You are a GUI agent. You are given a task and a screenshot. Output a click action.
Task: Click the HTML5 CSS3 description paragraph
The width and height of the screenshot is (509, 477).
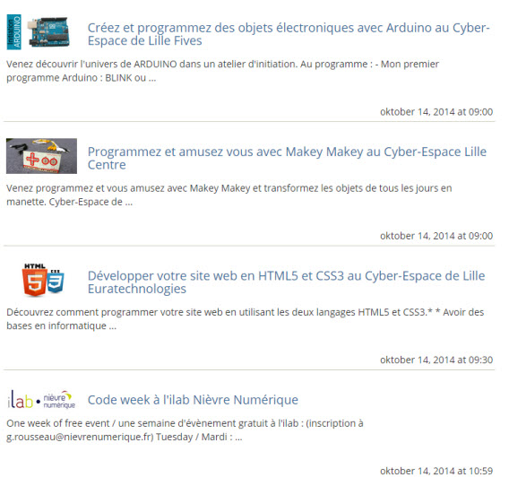(x=245, y=319)
